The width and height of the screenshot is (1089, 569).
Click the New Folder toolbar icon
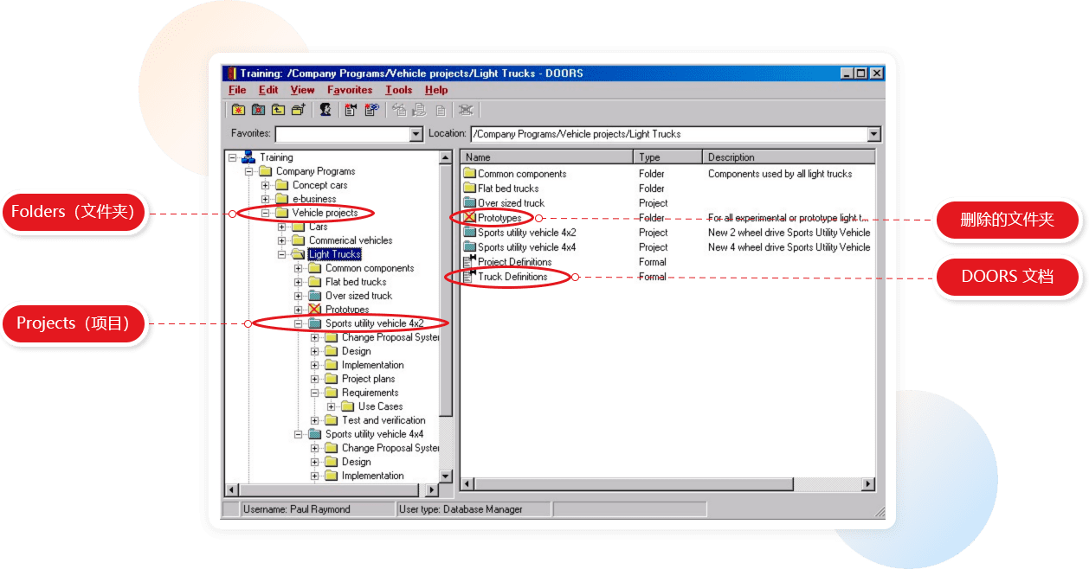238,110
